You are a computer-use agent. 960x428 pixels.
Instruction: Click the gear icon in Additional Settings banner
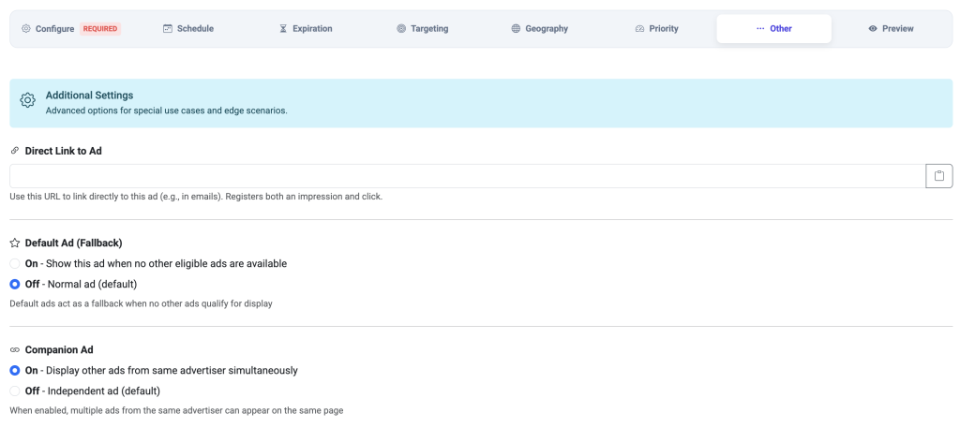pyautogui.click(x=28, y=101)
